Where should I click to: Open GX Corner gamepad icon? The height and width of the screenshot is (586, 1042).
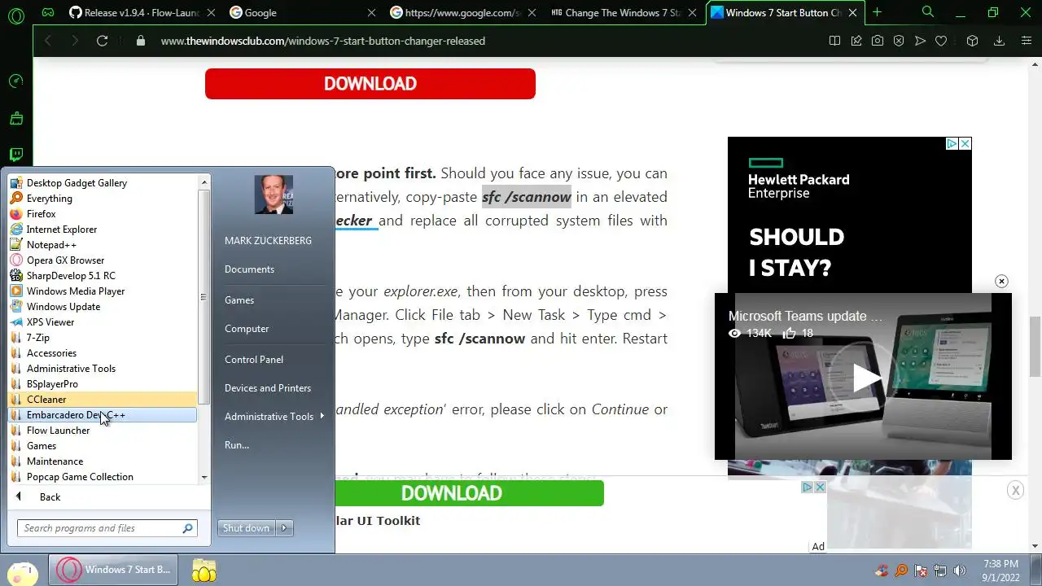[x=48, y=12]
